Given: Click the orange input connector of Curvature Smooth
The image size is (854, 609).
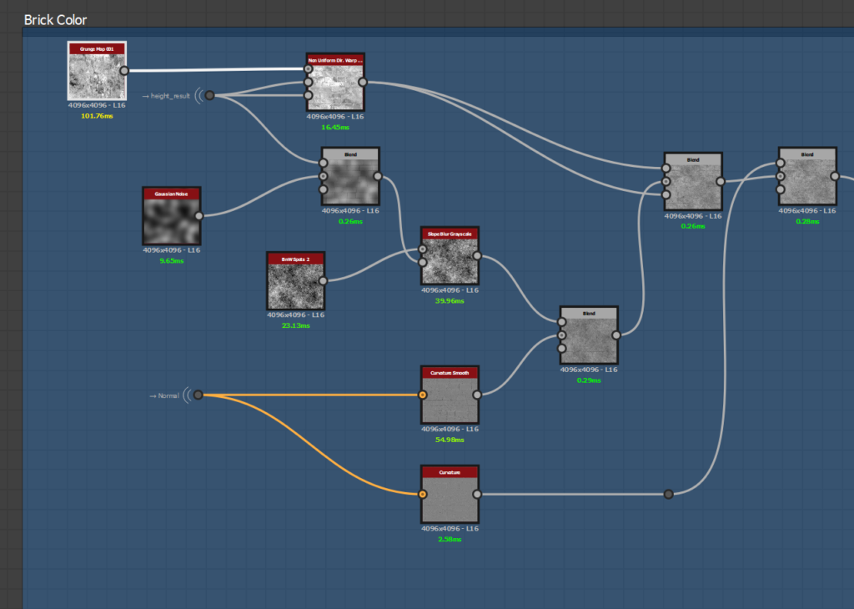Looking at the screenshot, I should 423,395.
